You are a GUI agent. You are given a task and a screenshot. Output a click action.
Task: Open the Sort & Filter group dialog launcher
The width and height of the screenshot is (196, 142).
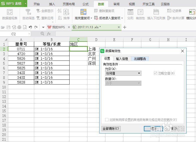click(x=53, y=22)
